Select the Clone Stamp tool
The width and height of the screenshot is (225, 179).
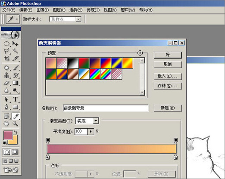(6, 75)
